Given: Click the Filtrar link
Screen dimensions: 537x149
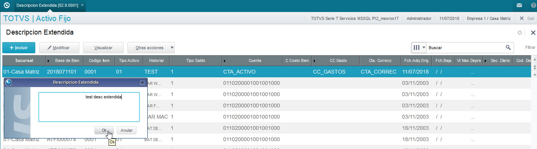Looking at the screenshot, I should click(530, 48).
